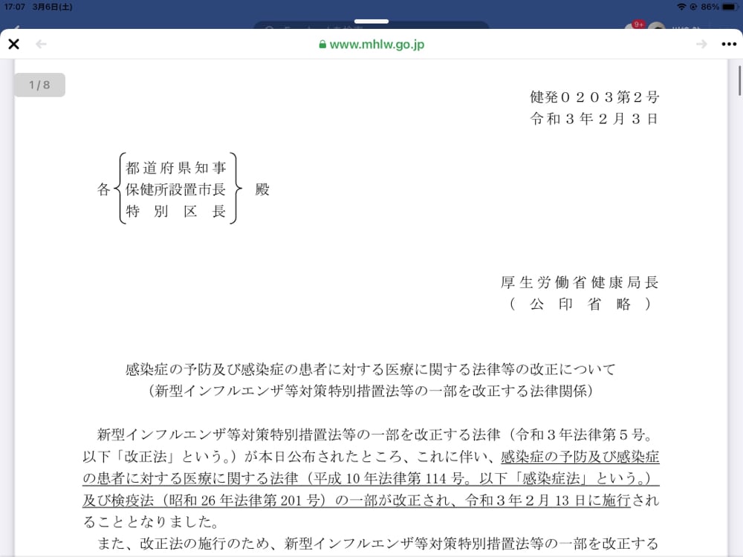Tap the battery icon in status bar
This screenshot has height=557, width=743.
point(730,7)
